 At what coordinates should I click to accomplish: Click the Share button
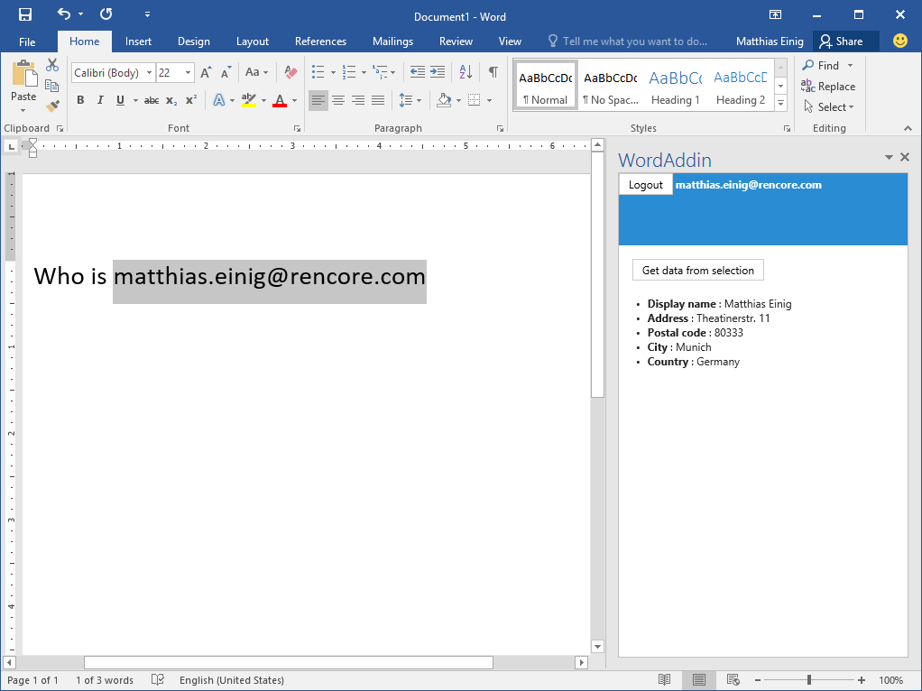845,41
